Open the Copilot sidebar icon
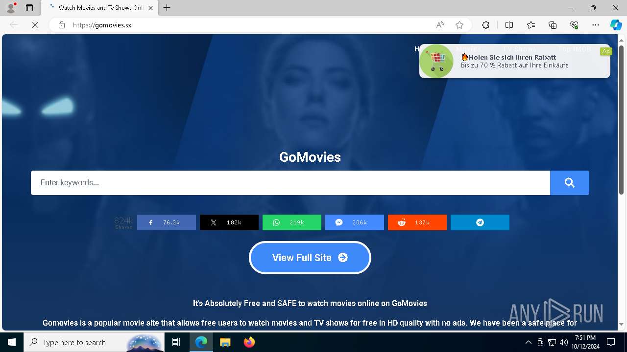Image resolution: width=627 pixels, height=352 pixels. coord(616,25)
